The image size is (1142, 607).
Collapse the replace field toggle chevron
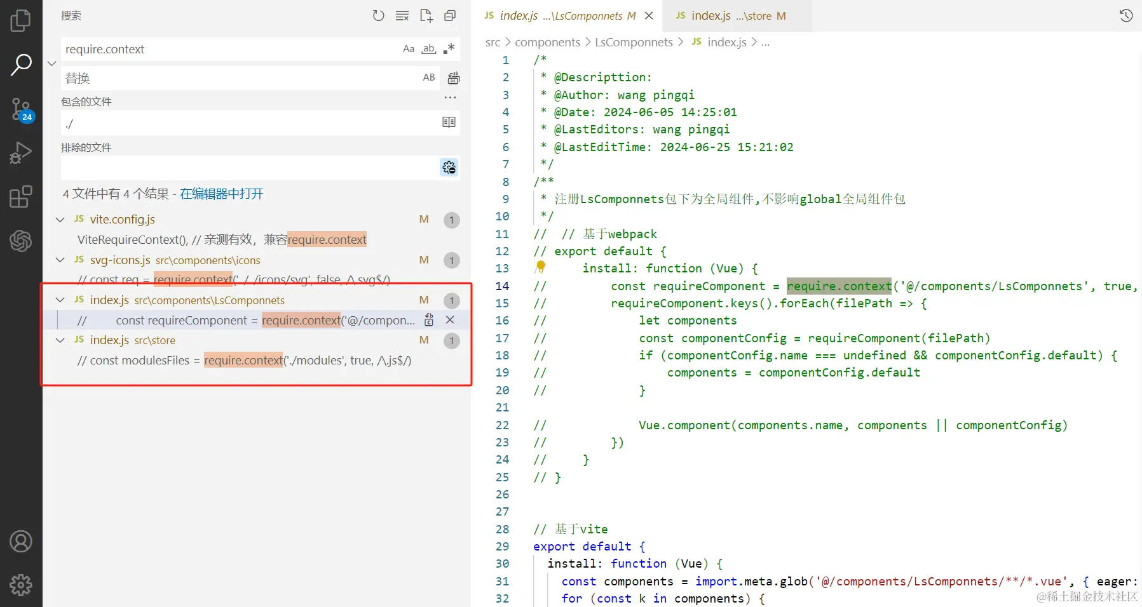tap(52, 63)
